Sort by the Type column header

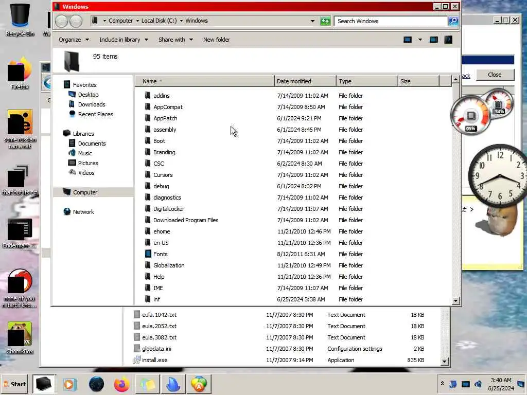(x=366, y=81)
